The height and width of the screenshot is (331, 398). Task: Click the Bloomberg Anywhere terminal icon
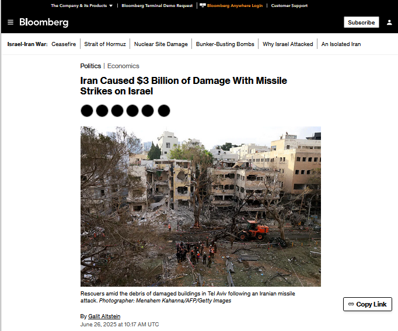click(x=203, y=5)
